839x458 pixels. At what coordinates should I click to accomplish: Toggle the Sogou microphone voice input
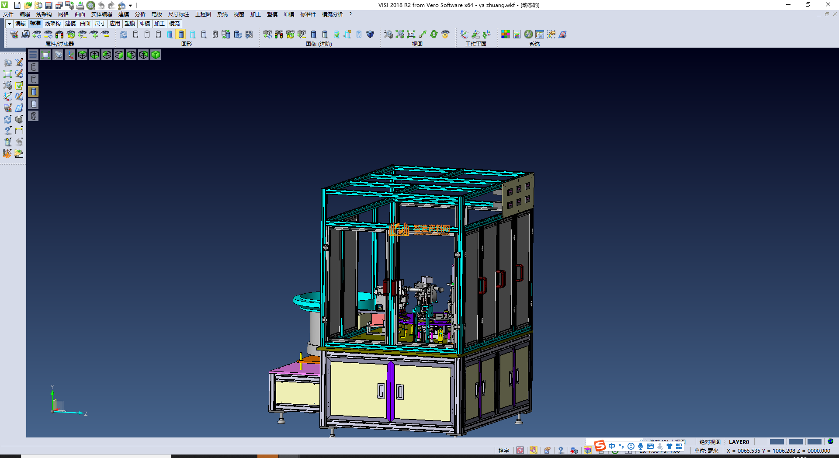(640, 446)
